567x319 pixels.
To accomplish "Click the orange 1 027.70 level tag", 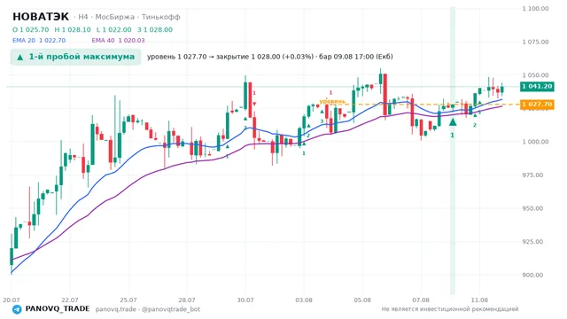I will point(537,105).
